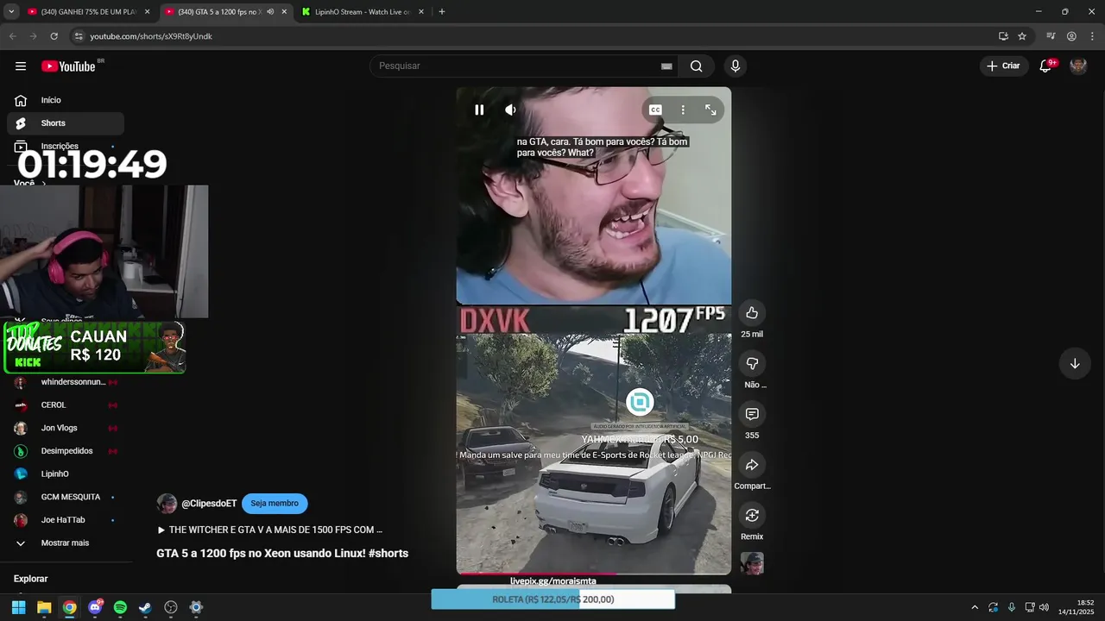
Task: Click the magnifier search button
Action: (696, 66)
